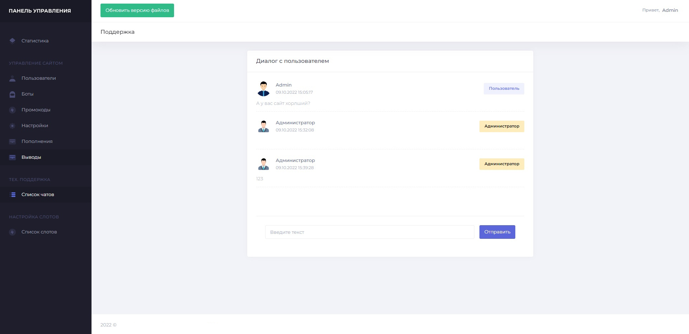Click the Боты icon in sidebar
This screenshot has height=334, width=689.
click(13, 94)
